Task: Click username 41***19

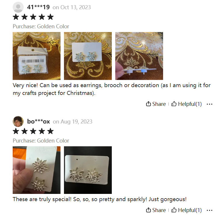Action: tap(38, 7)
